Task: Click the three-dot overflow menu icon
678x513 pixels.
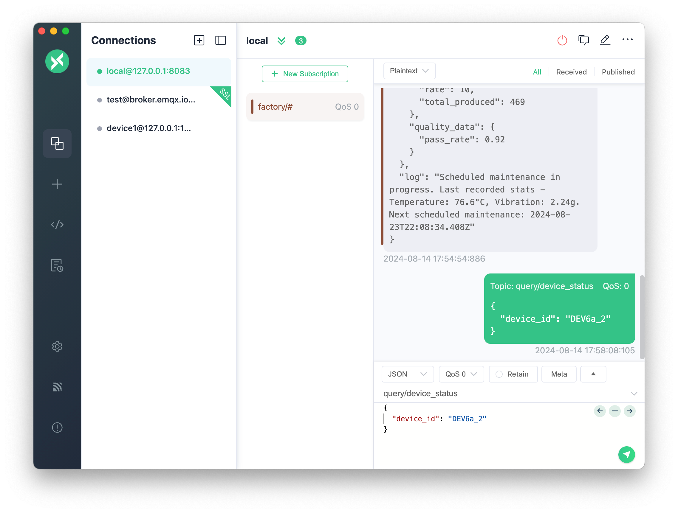Action: [627, 41]
